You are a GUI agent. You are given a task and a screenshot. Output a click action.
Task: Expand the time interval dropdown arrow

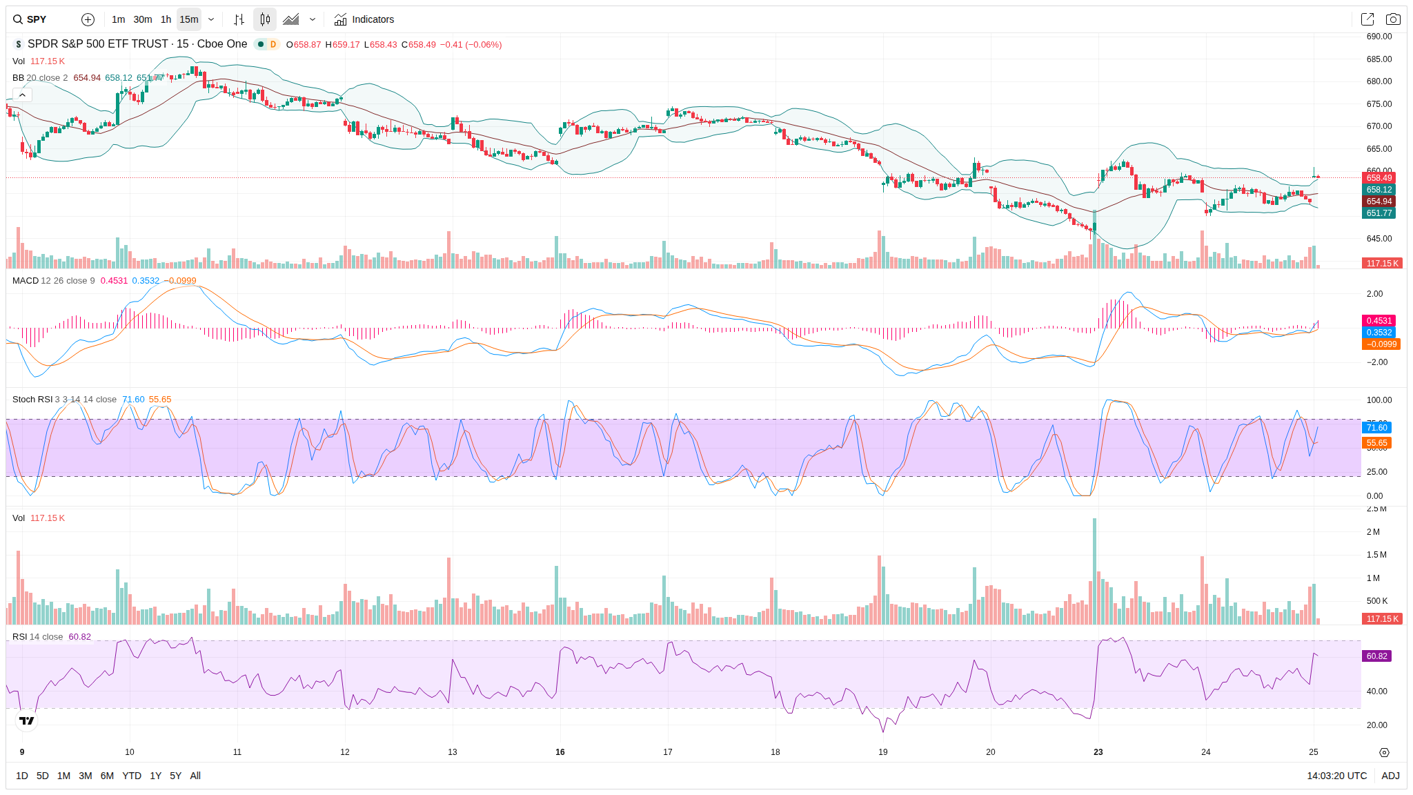coord(211,19)
